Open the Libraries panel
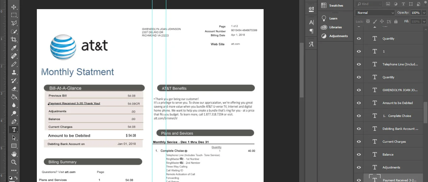 [335, 27]
